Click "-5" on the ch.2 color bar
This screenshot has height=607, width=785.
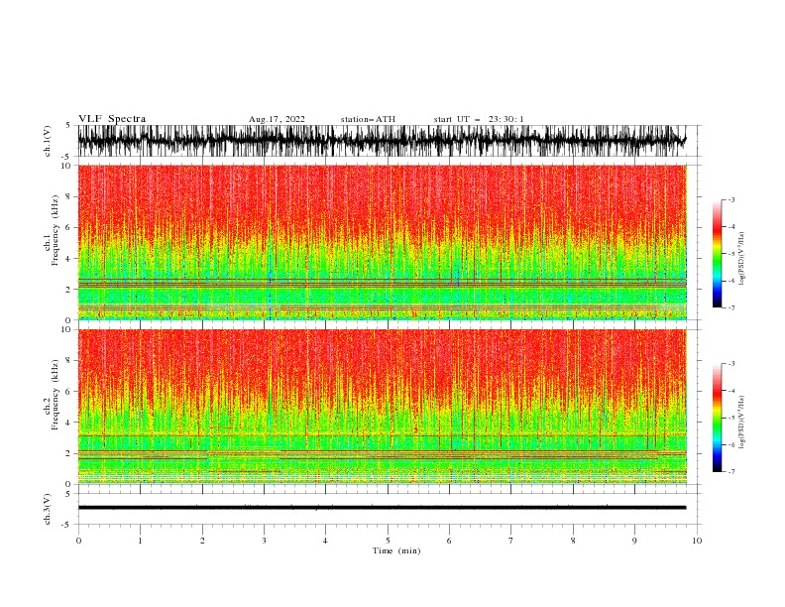tap(730, 418)
